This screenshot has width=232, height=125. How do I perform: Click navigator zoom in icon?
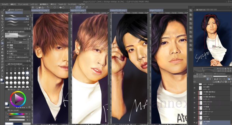click(223, 69)
